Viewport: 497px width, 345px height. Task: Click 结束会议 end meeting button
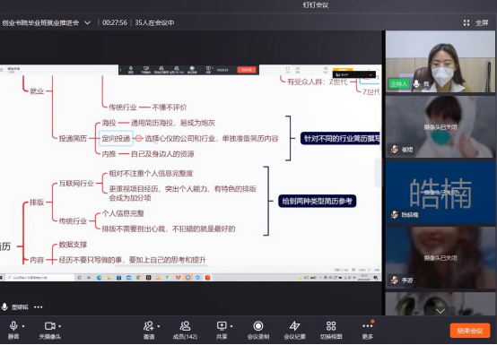[x=470, y=331]
